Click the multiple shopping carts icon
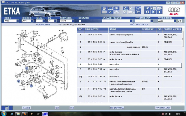Viewport: 186px width, 116px height. (x=138, y=8)
